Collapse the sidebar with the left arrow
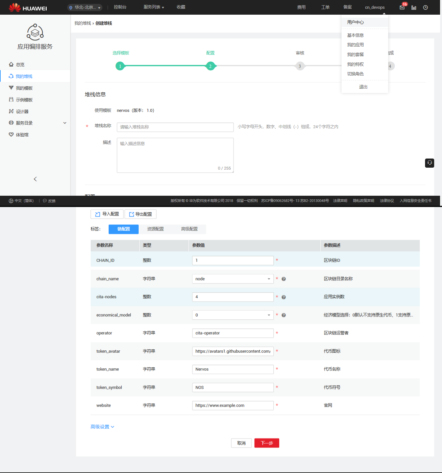 click(x=35, y=179)
